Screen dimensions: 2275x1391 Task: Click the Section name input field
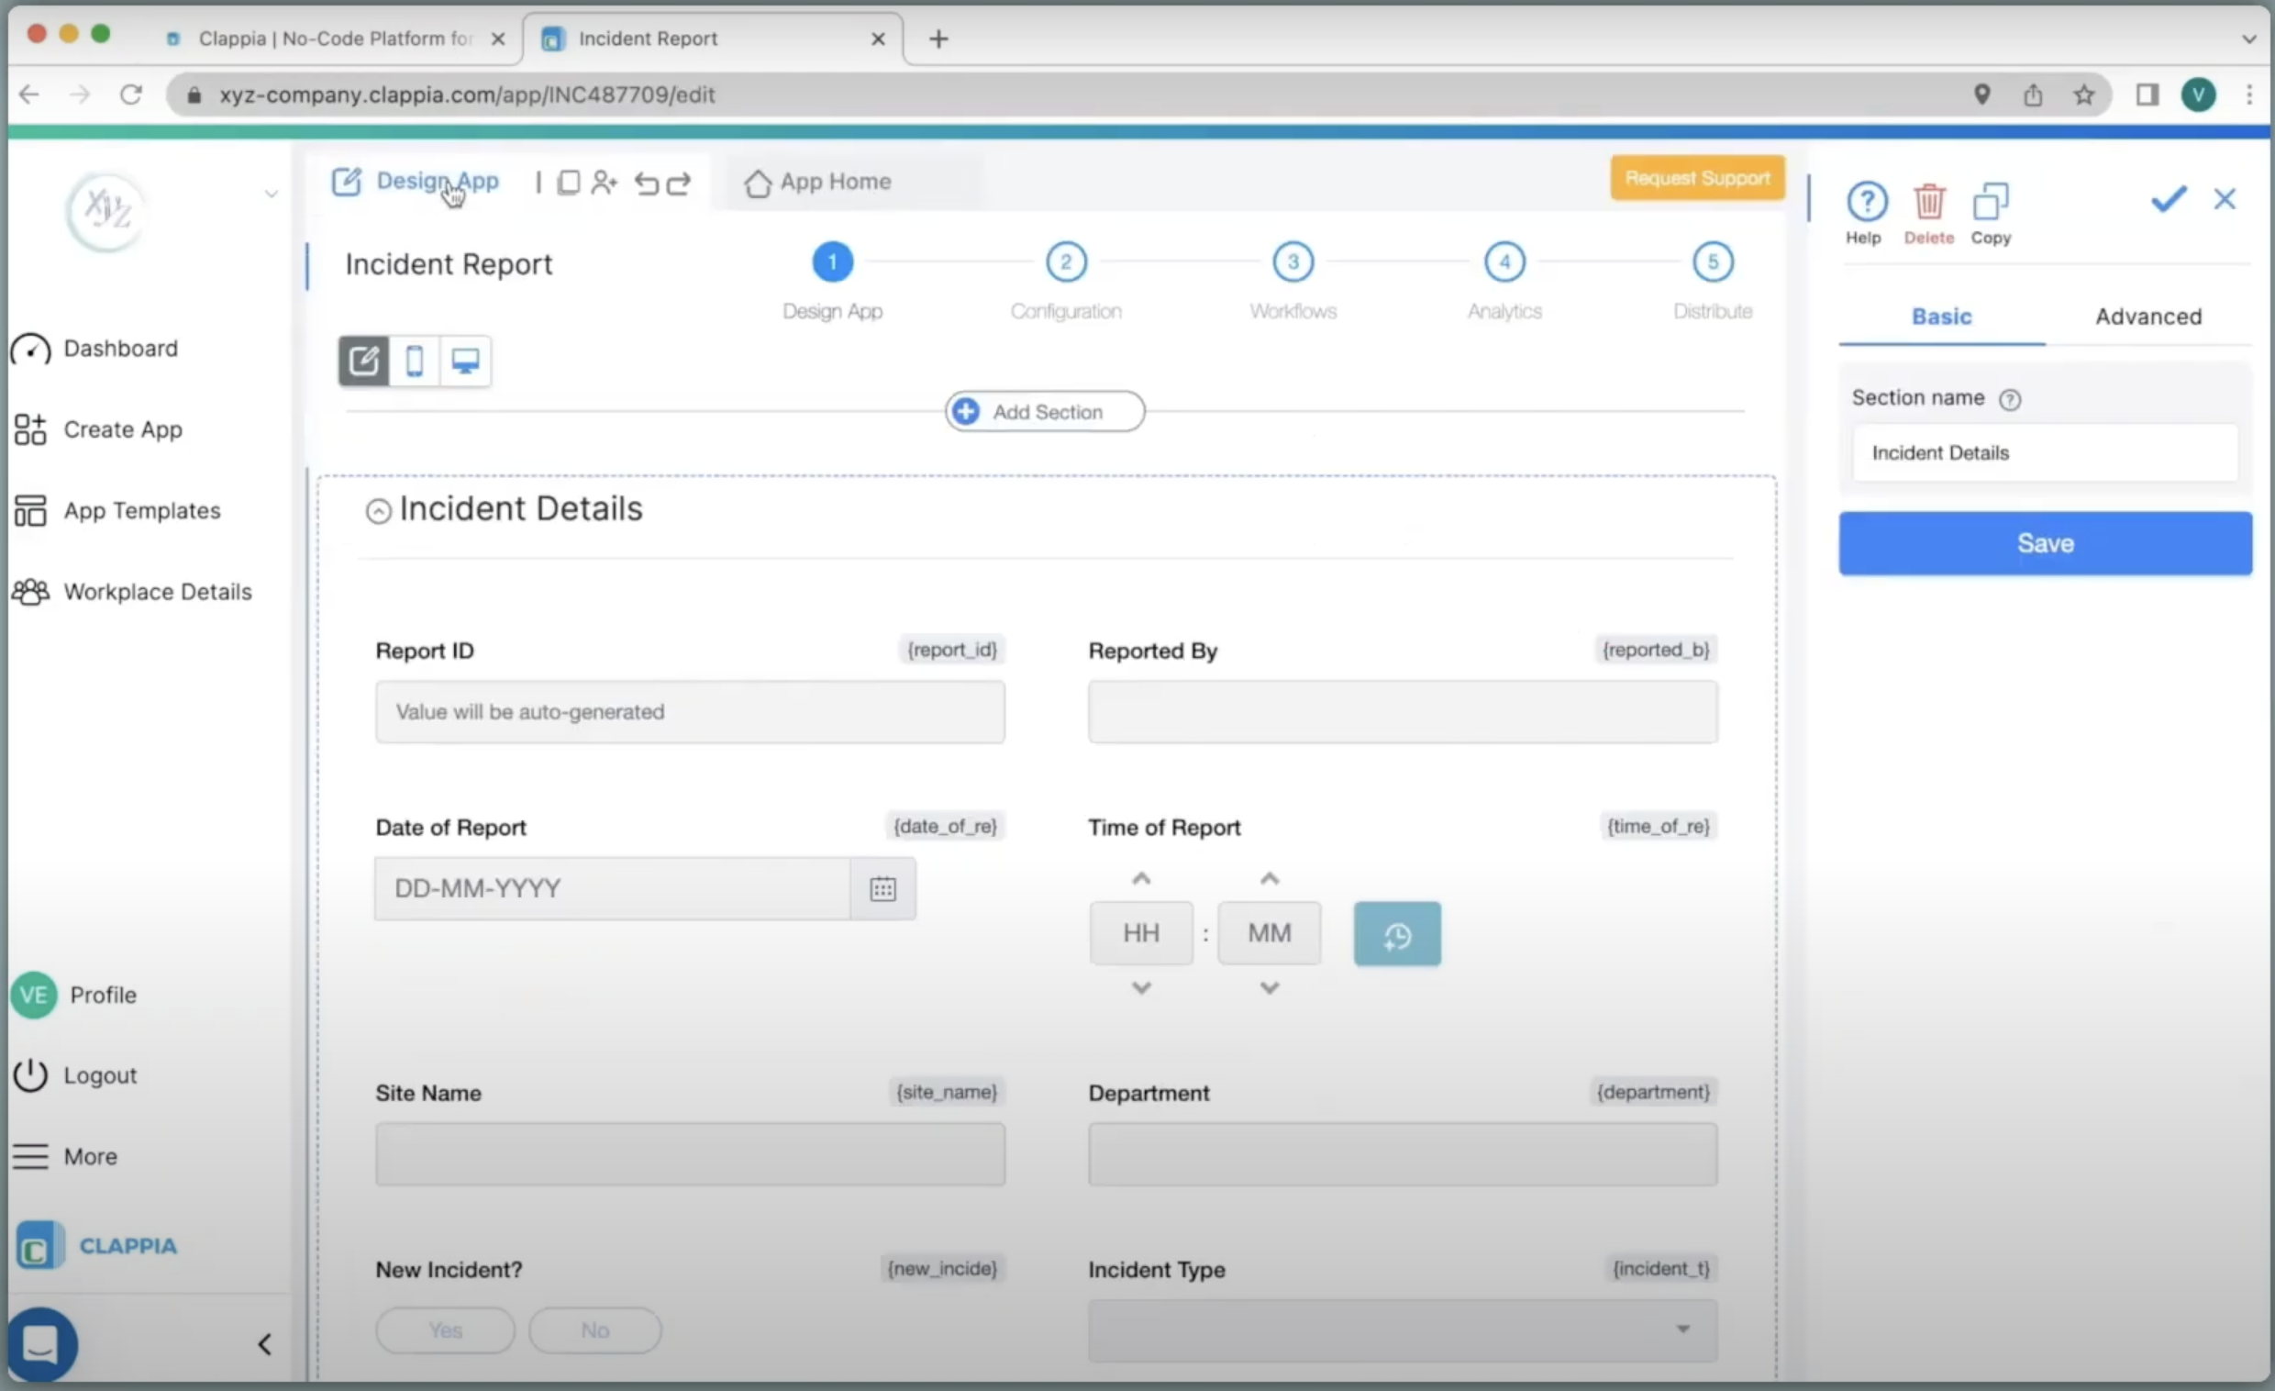coord(2044,452)
